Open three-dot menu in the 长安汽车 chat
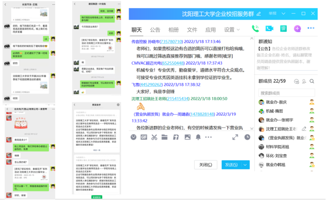Image resolution: width=326 pixels, height=200 pixels. 53,4
